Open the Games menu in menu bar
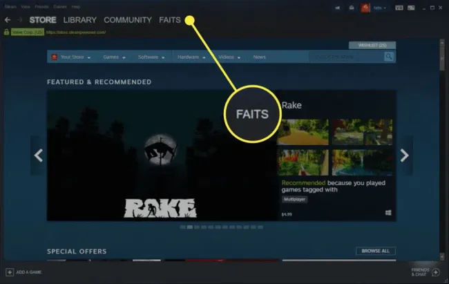 coord(60,7)
